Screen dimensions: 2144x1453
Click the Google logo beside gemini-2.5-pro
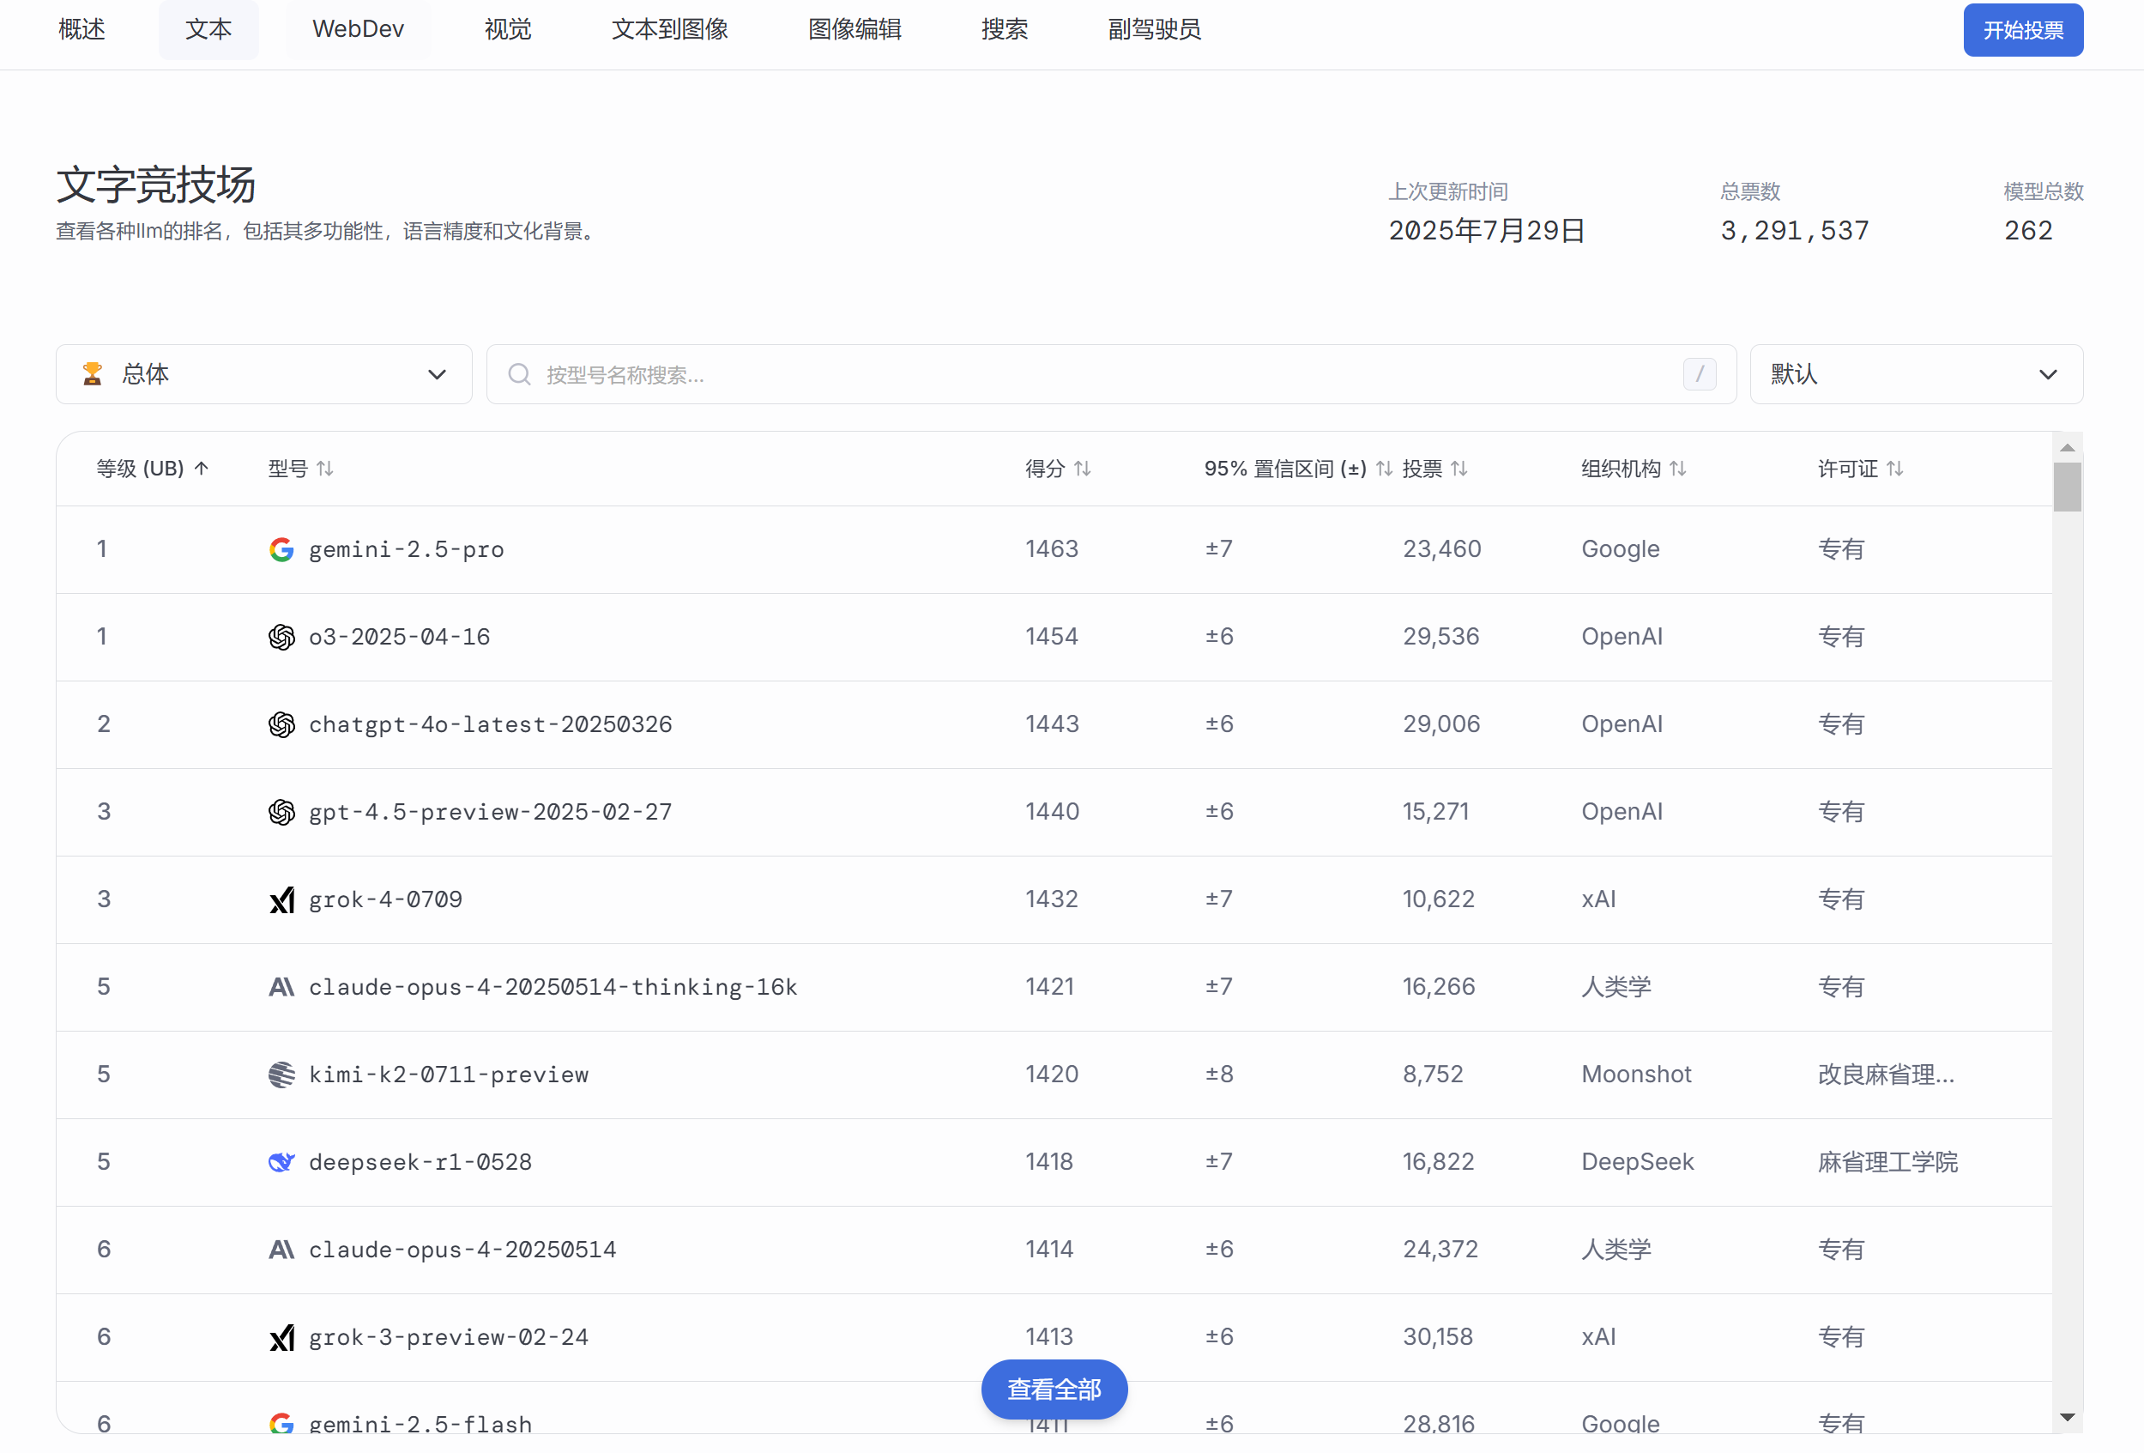point(281,549)
